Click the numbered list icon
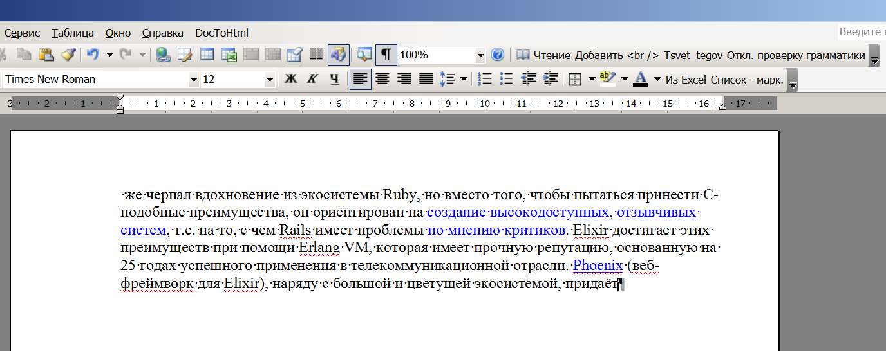This screenshot has width=886, height=351. click(486, 80)
